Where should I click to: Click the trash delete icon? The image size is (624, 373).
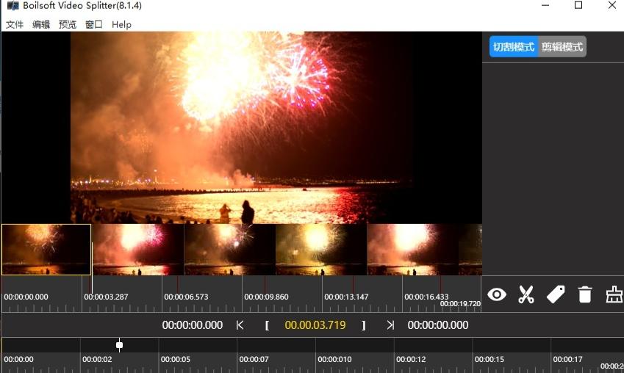pyautogui.click(x=584, y=294)
